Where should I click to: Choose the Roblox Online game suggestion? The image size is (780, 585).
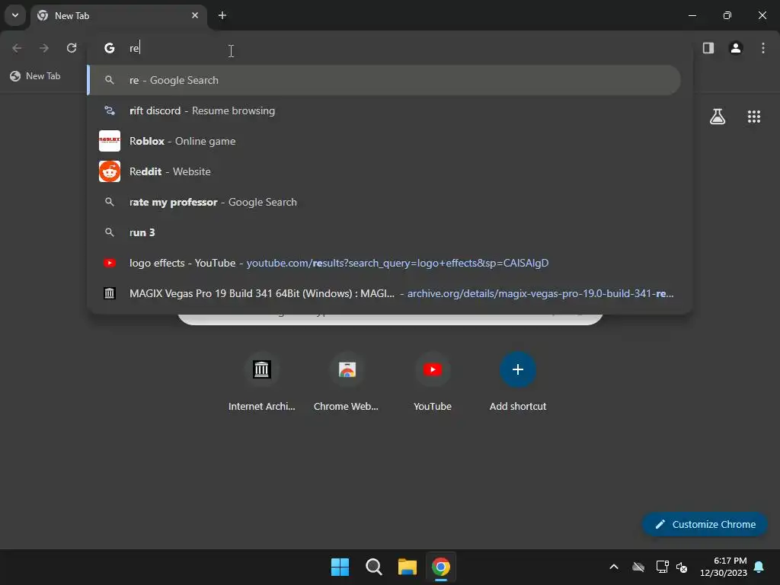click(x=384, y=141)
